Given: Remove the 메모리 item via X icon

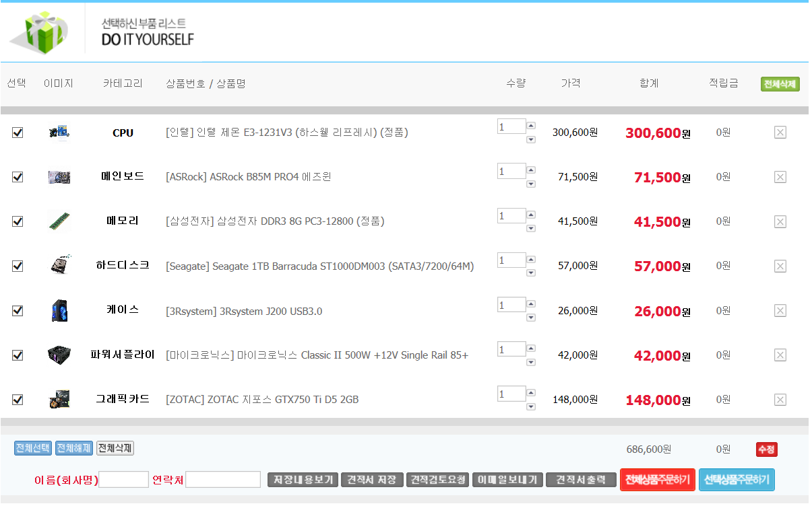Looking at the screenshot, I should coord(780,221).
